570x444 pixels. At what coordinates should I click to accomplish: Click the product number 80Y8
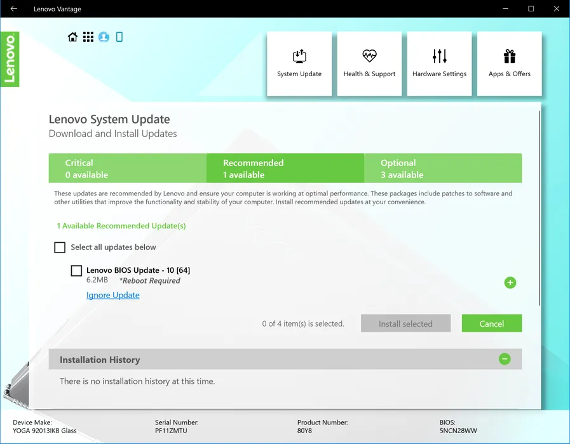[304, 431]
